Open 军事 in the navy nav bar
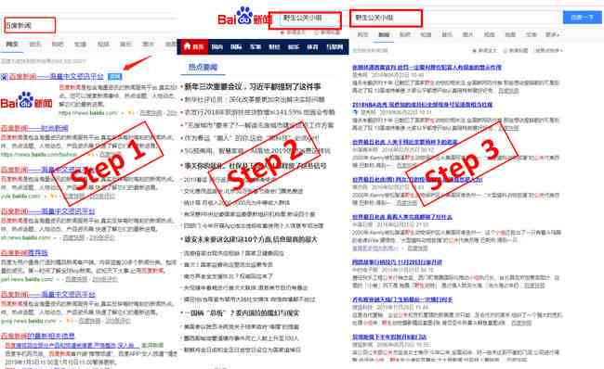 point(255,47)
